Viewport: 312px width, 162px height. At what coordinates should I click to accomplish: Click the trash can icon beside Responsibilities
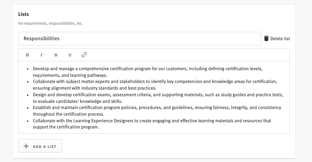(x=266, y=38)
